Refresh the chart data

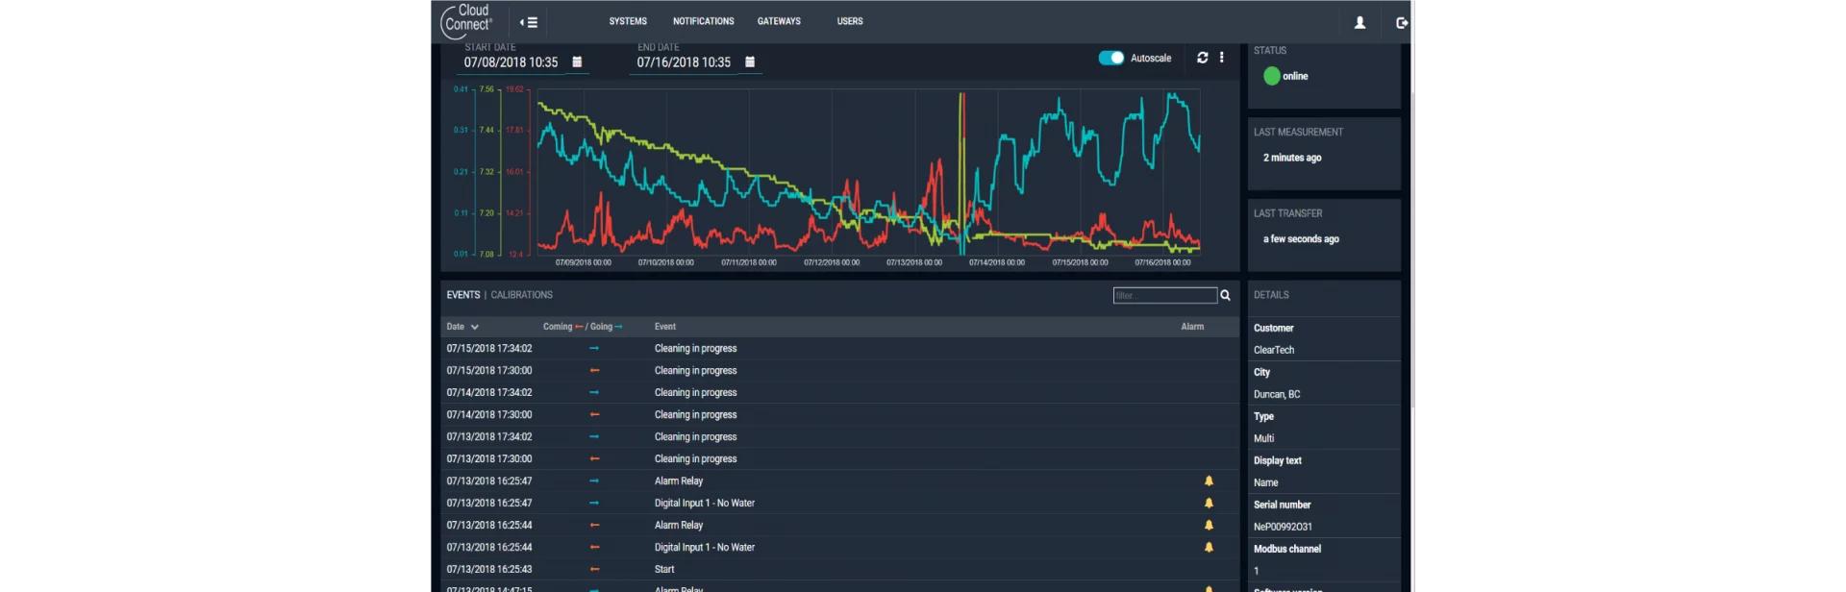[x=1202, y=58]
